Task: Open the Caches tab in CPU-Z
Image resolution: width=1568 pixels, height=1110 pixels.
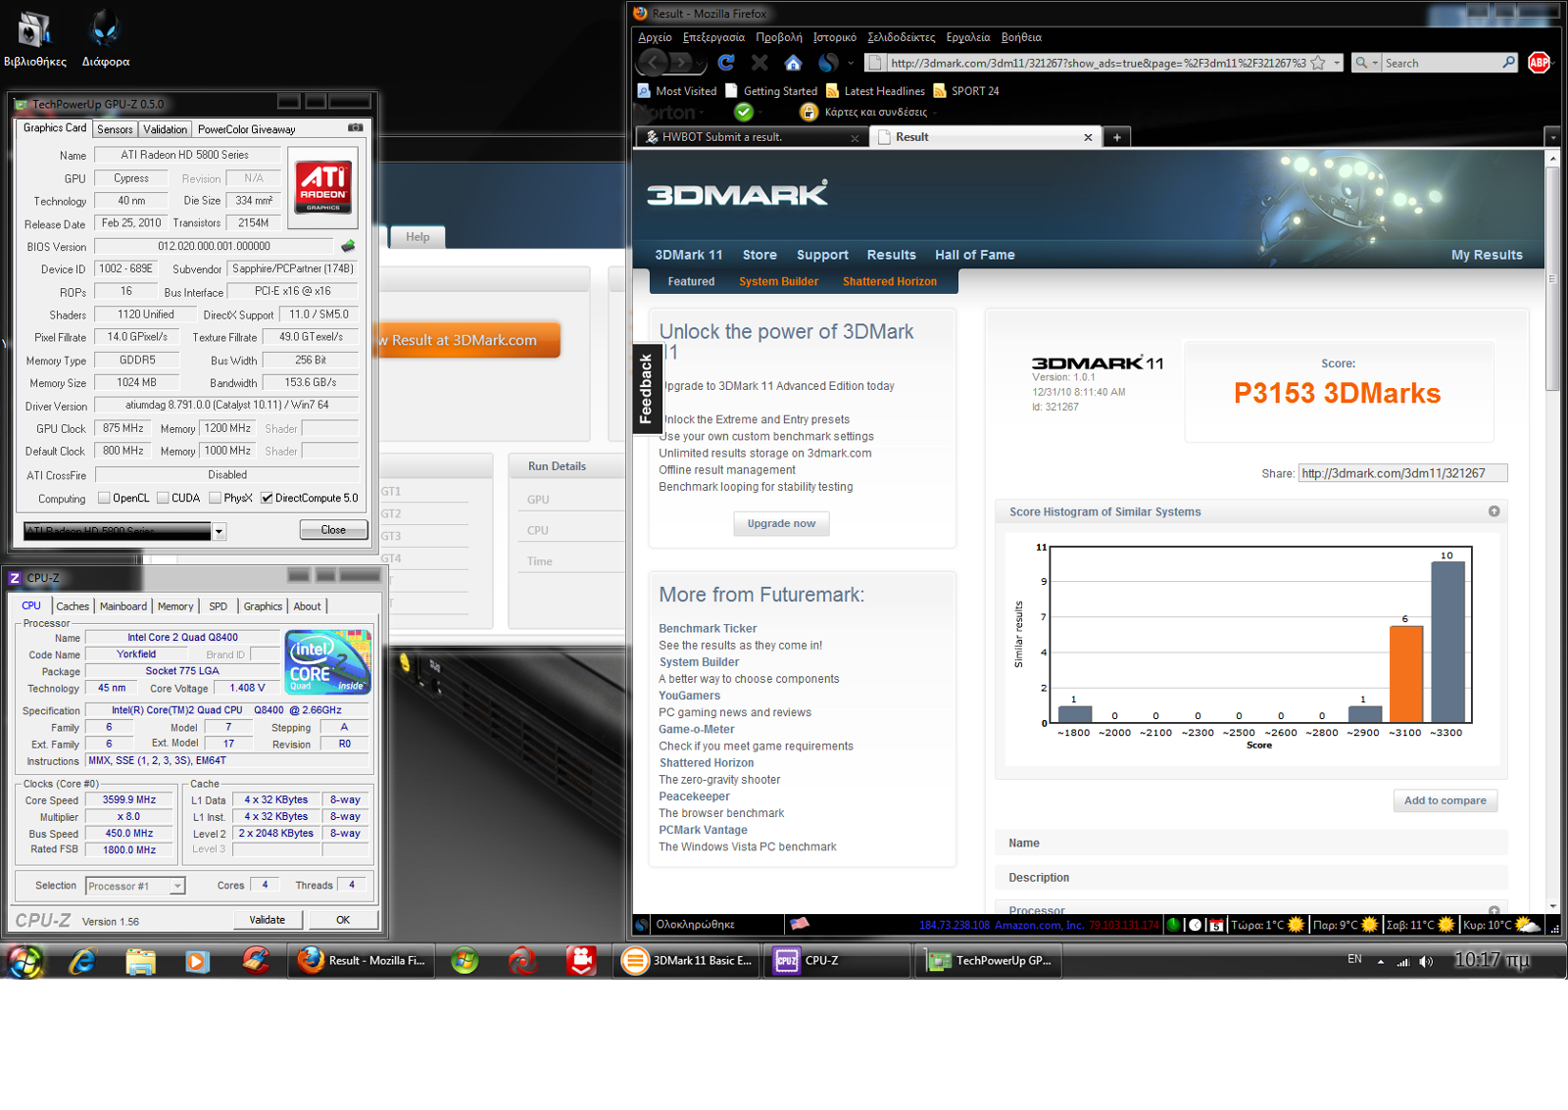Action: coord(73,606)
